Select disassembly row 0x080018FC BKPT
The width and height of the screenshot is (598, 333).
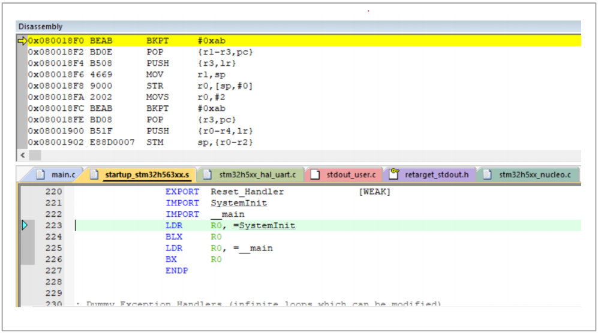pos(304,108)
